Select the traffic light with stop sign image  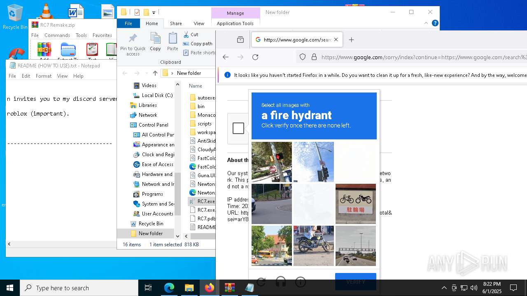[x=272, y=162]
